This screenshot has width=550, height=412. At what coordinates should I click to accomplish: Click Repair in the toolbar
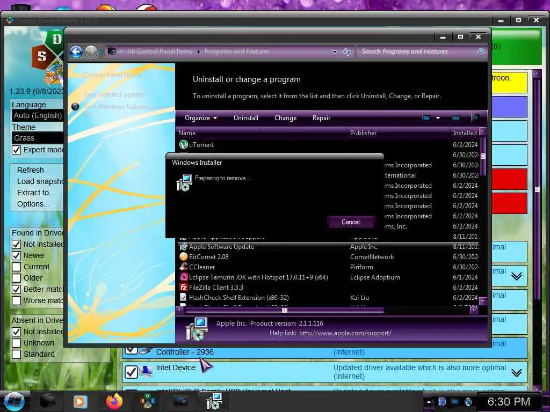321,118
